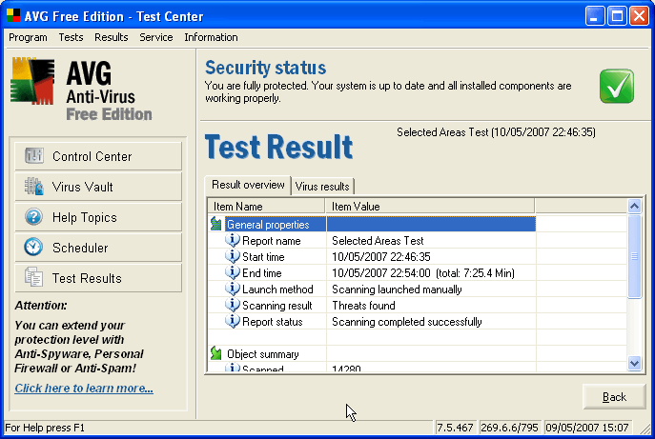655x439 pixels.
Task: Click the Item Value column header
Action: [430, 206]
